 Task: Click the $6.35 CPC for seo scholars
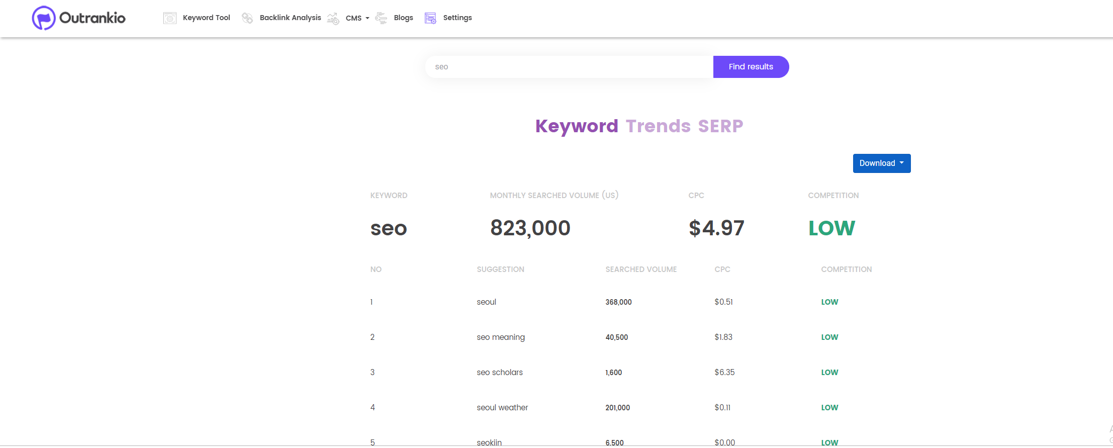tap(725, 373)
